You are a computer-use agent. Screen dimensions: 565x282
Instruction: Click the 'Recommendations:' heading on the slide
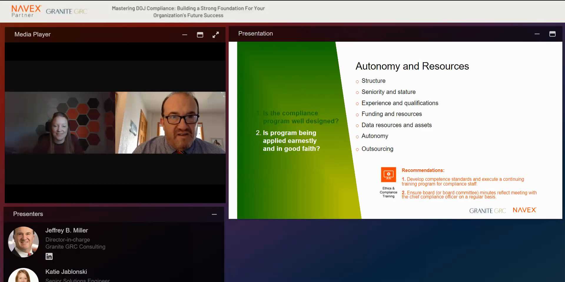(423, 170)
